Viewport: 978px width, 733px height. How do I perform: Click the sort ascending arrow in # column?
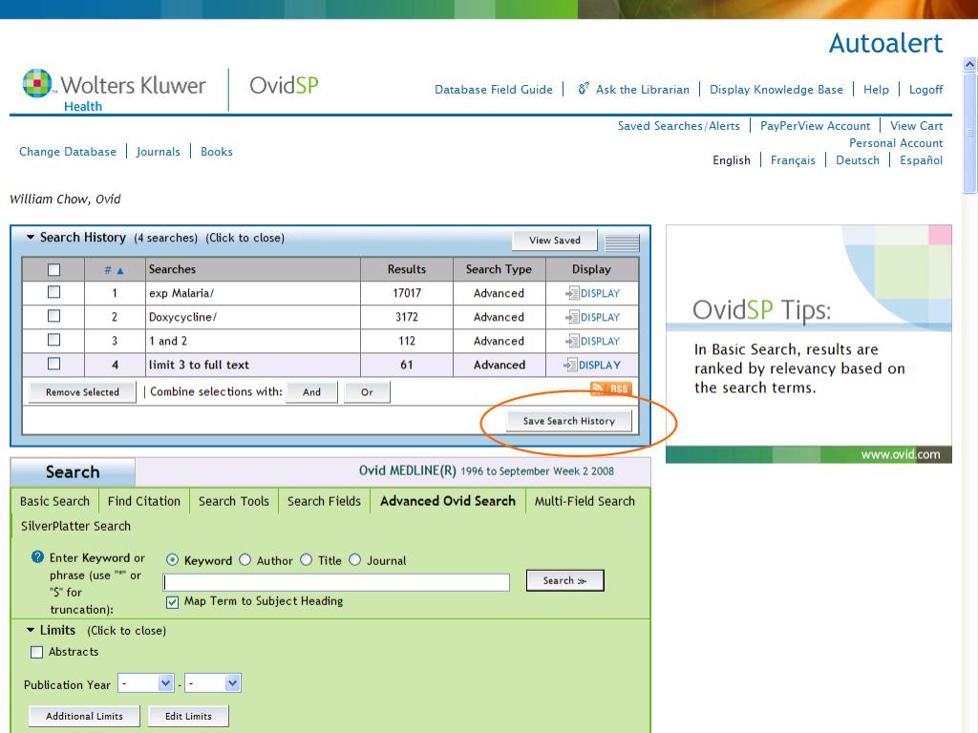[119, 270]
